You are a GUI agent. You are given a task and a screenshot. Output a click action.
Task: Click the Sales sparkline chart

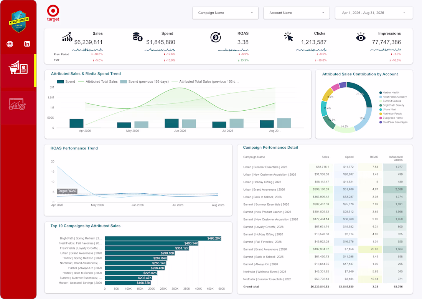(x=87, y=50)
